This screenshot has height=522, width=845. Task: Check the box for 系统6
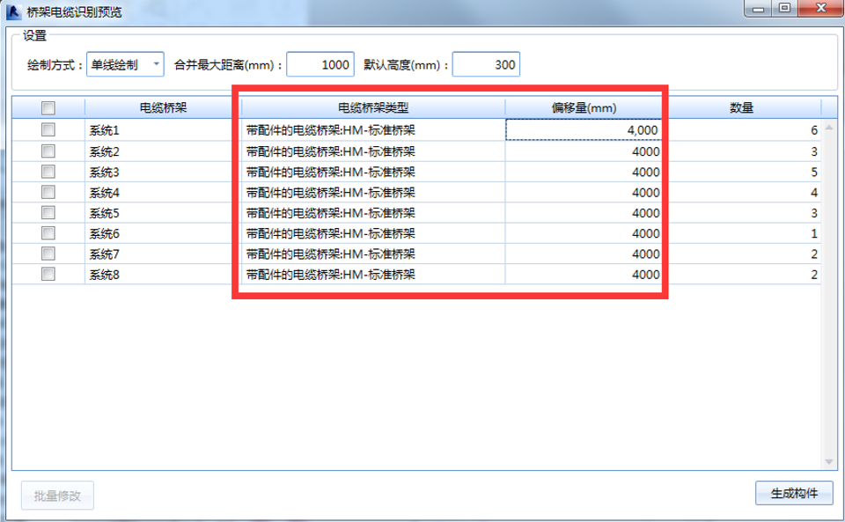(x=48, y=232)
